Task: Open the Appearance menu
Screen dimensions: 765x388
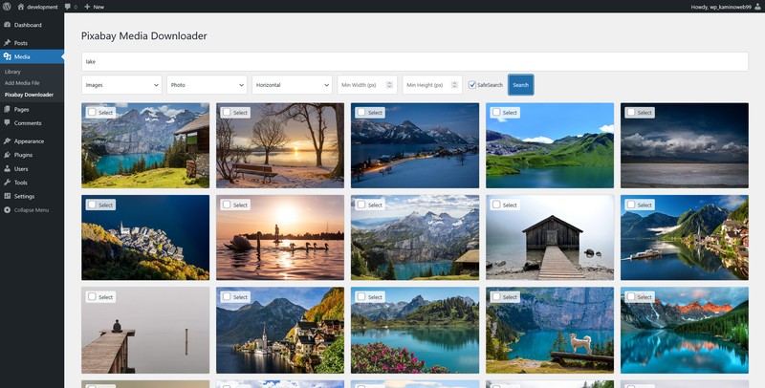Action: click(32, 140)
